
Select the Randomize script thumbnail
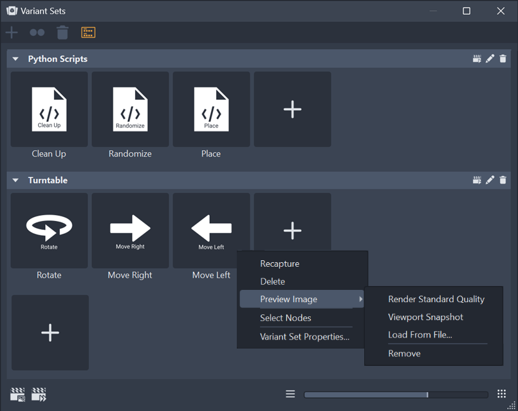(130, 109)
